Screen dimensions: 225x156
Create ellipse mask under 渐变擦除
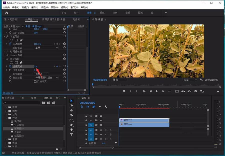point(11,63)
